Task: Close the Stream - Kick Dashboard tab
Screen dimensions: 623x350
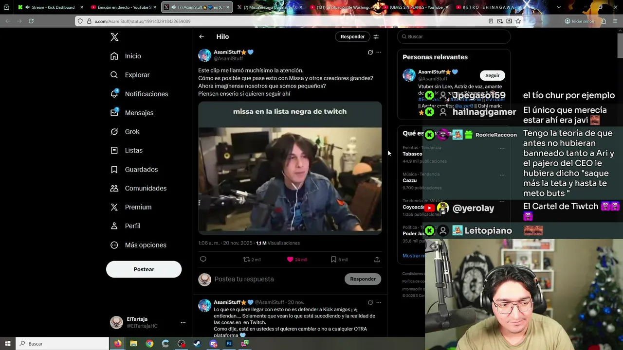Action: pyautogui.click(x=81, y=7)
